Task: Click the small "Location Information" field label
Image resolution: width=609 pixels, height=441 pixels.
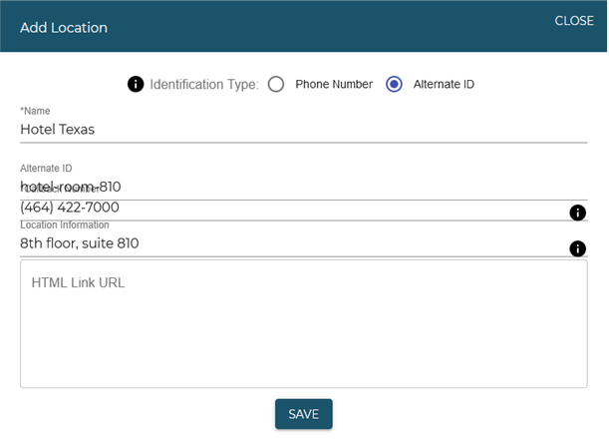Action: pyautogui.click(x=65, y=225)
